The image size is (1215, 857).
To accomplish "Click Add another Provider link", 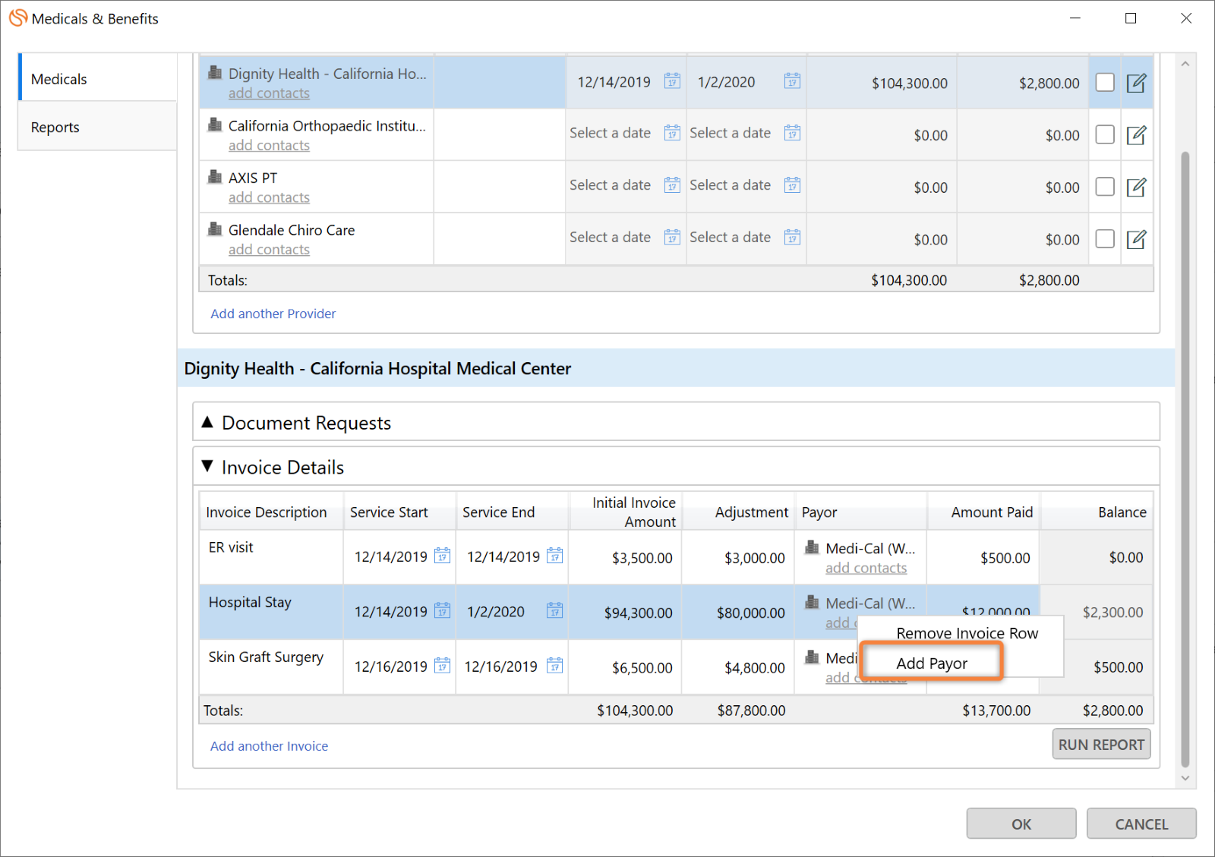I will pyautogui.click(x=273, y=313).
